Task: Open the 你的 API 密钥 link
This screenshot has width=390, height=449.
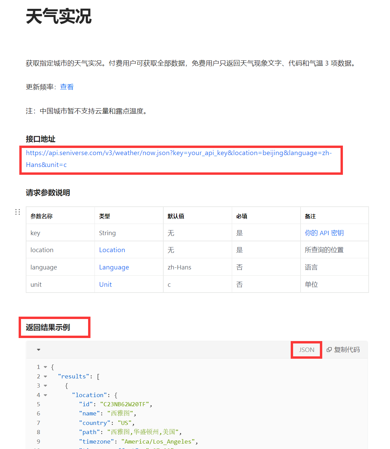Action: [324, 233]
